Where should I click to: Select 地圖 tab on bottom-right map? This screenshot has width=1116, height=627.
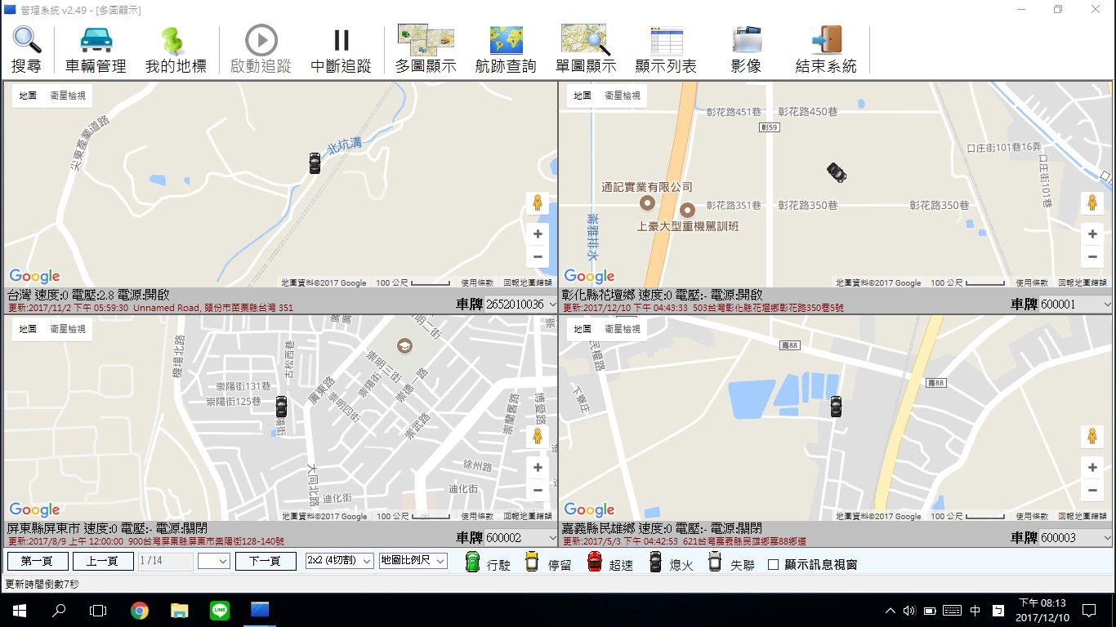coord(582,329)
